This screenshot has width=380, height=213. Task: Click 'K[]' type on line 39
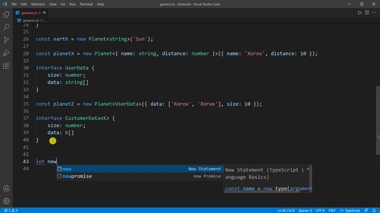click(69, 133)
